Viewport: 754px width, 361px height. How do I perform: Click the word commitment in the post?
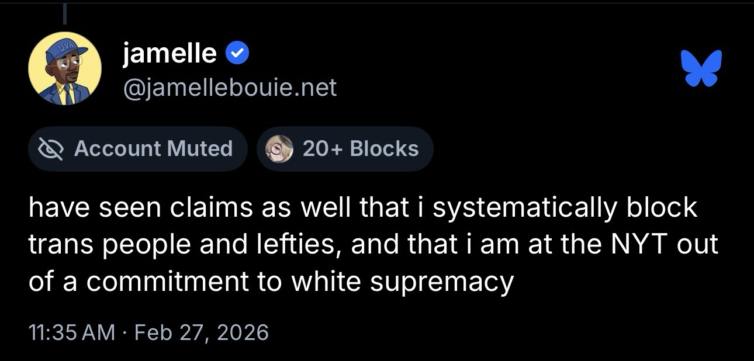tap(167, 282)
